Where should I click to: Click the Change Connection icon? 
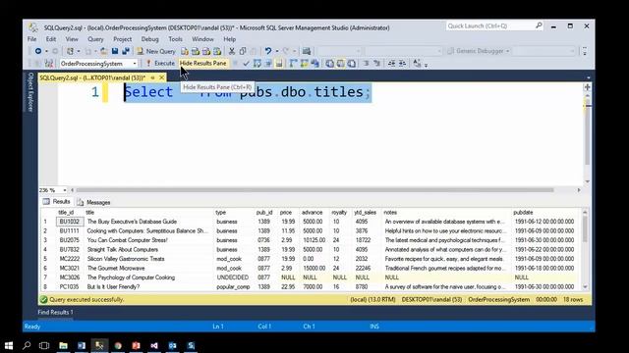coord(49,63)
